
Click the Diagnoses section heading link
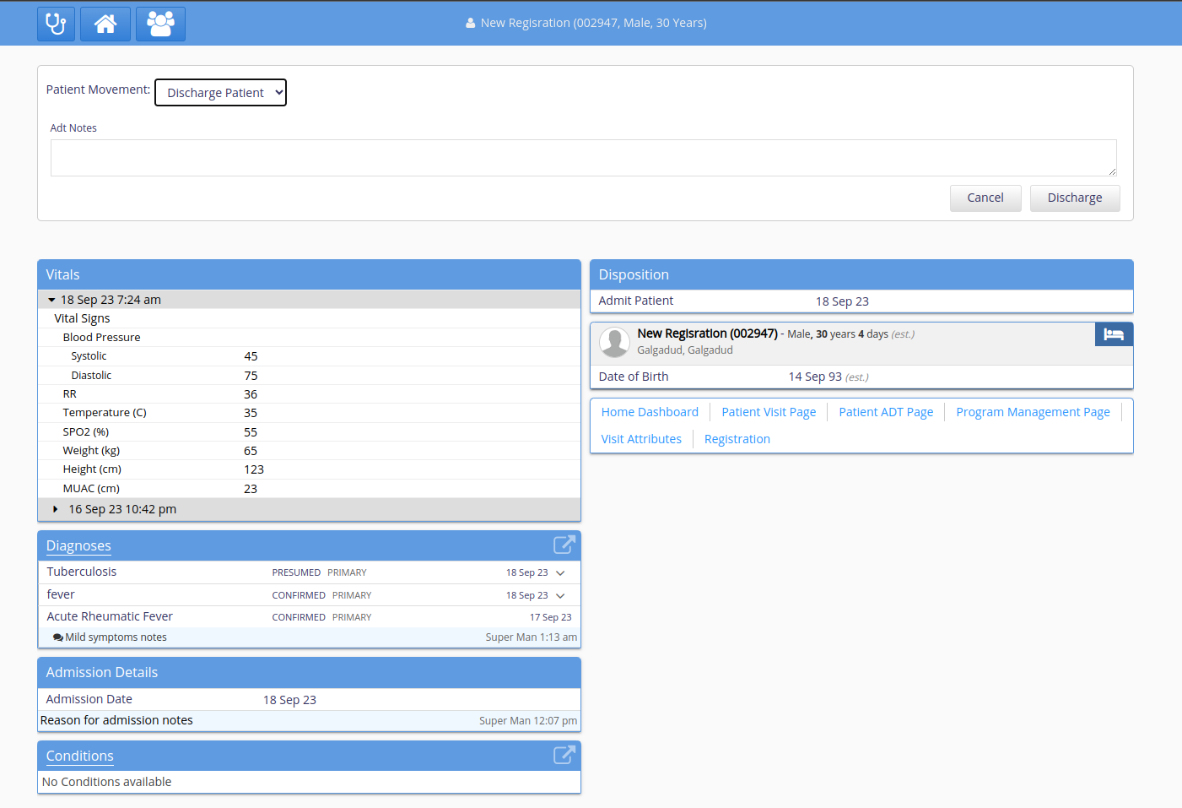(x=78, y=545)
